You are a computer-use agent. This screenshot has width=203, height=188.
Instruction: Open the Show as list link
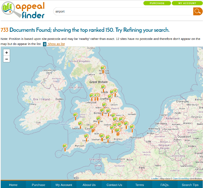click(56, 44)
